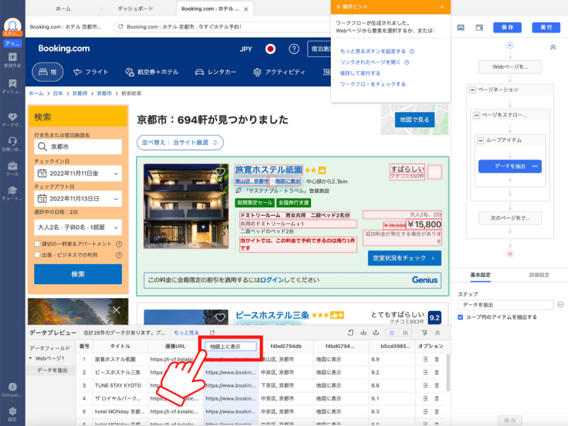Image resolution: width=568 pixels, height=426 pixels.
Task: Open the headset contact icon in the sidebar
Action: tap(12, 141)
